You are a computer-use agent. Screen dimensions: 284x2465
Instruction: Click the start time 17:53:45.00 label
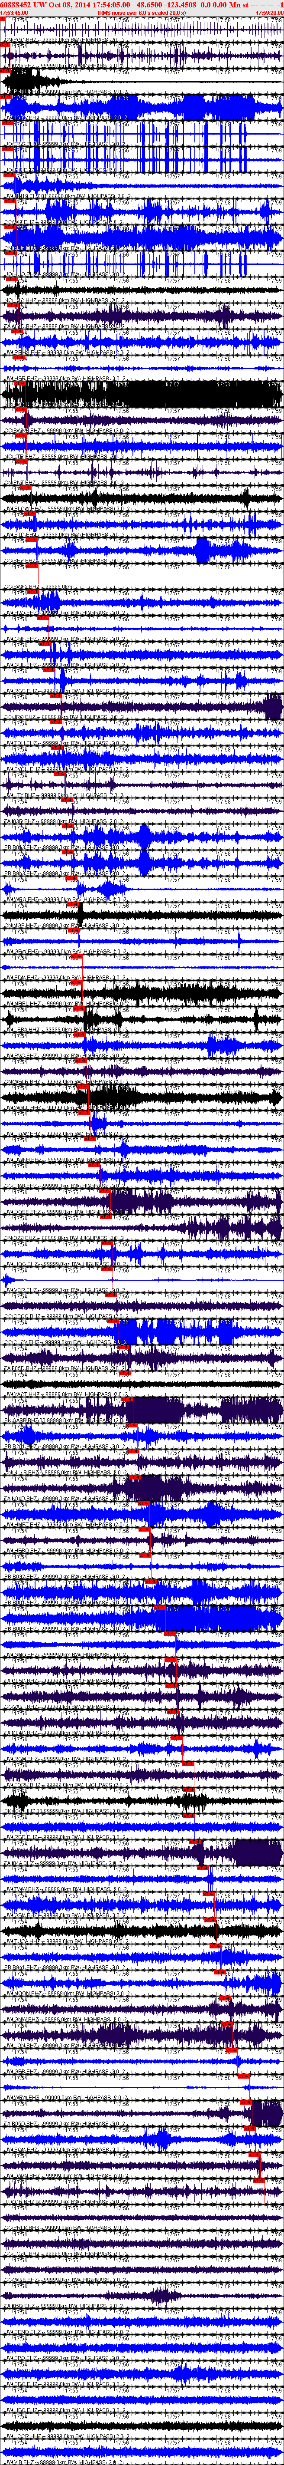14,13
